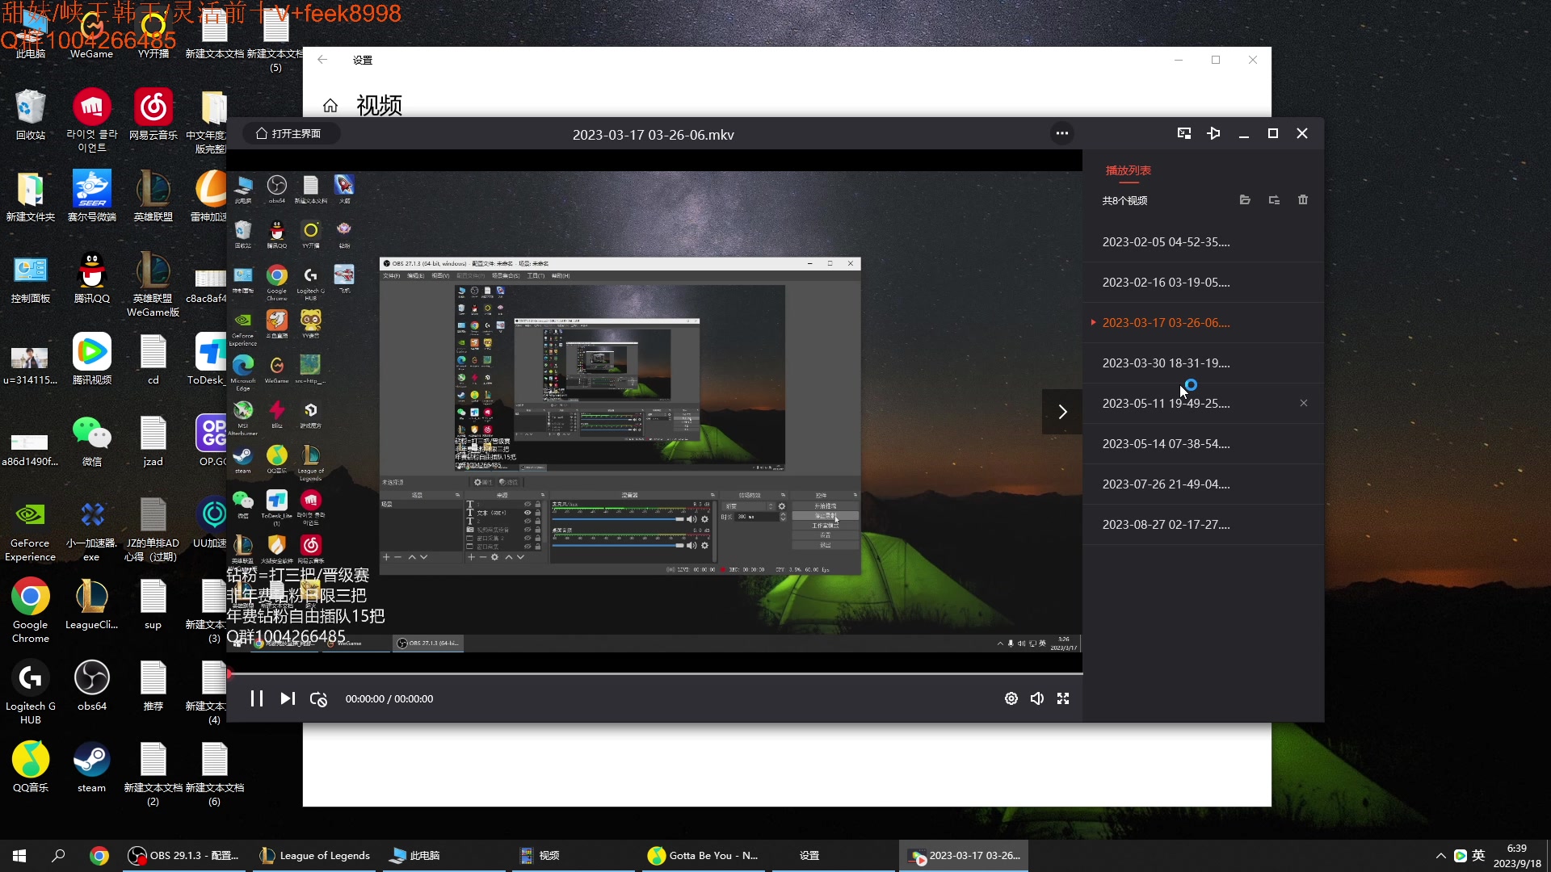The height and width of the screenshot is (872, 1551).
Task: Pause the video playback
Action: point(257,698)
